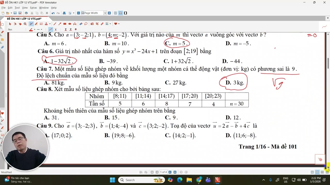The image size is (330, 185).
Task: Expand the insert image dropdown arrow
Action: click(110, 24)
